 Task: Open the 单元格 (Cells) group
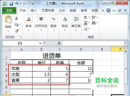[76, 23]
